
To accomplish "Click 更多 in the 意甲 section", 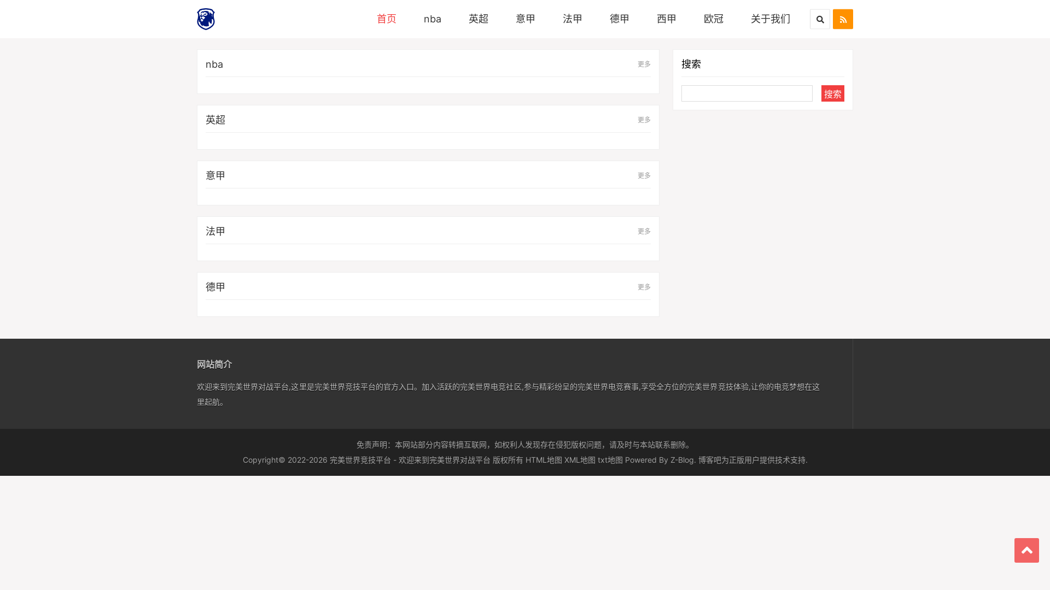I will point(644,175).
